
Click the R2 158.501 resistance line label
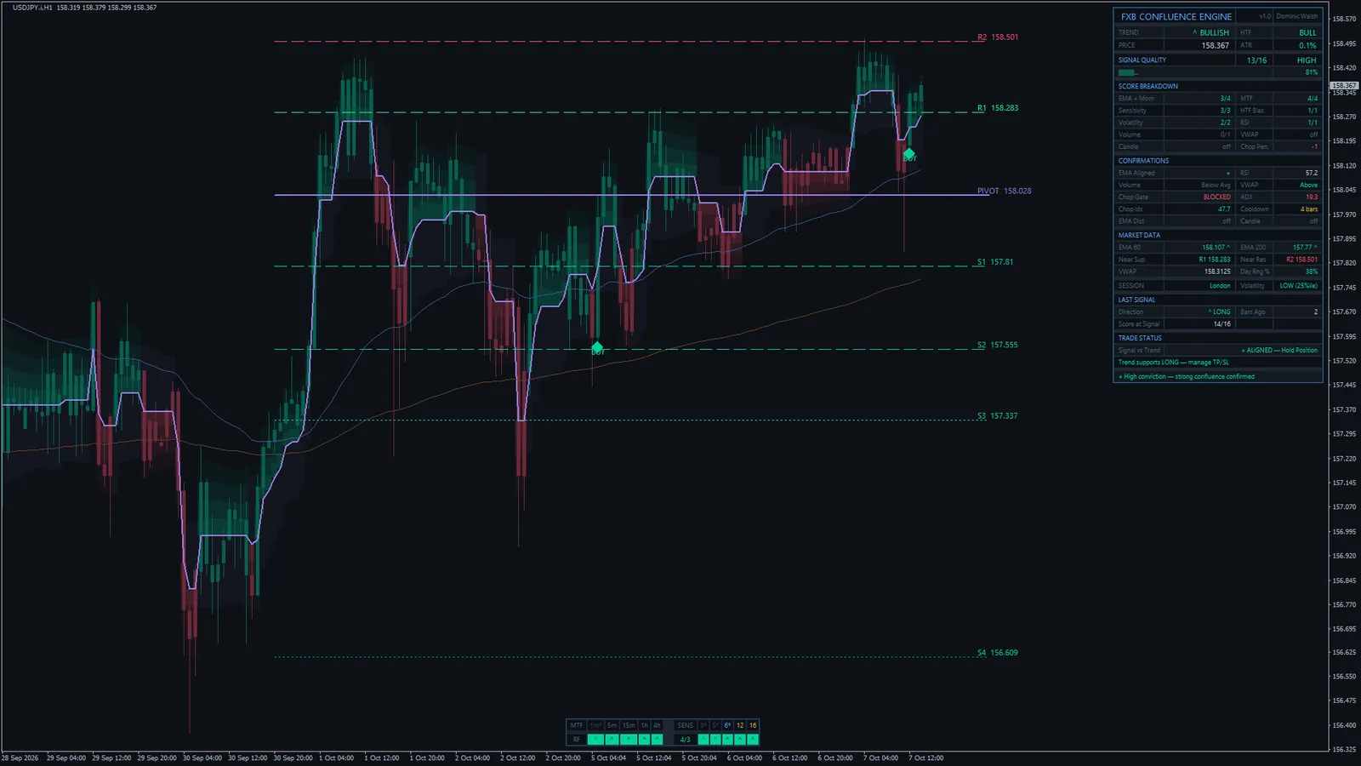point(998,37)
